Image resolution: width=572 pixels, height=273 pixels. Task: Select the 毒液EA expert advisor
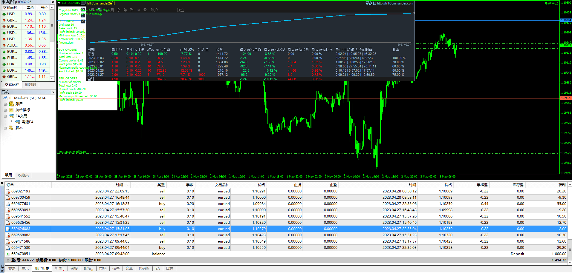point(27,122)
